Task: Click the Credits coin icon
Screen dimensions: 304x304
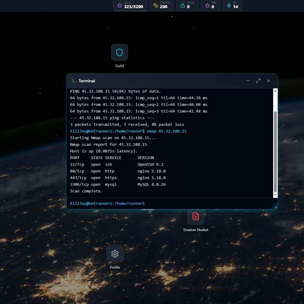Action: 156,5
